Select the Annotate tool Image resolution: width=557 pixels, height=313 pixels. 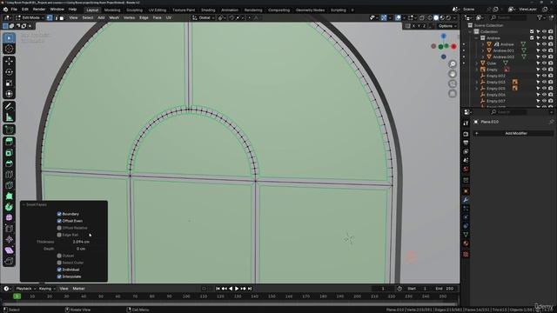point(10,106)
